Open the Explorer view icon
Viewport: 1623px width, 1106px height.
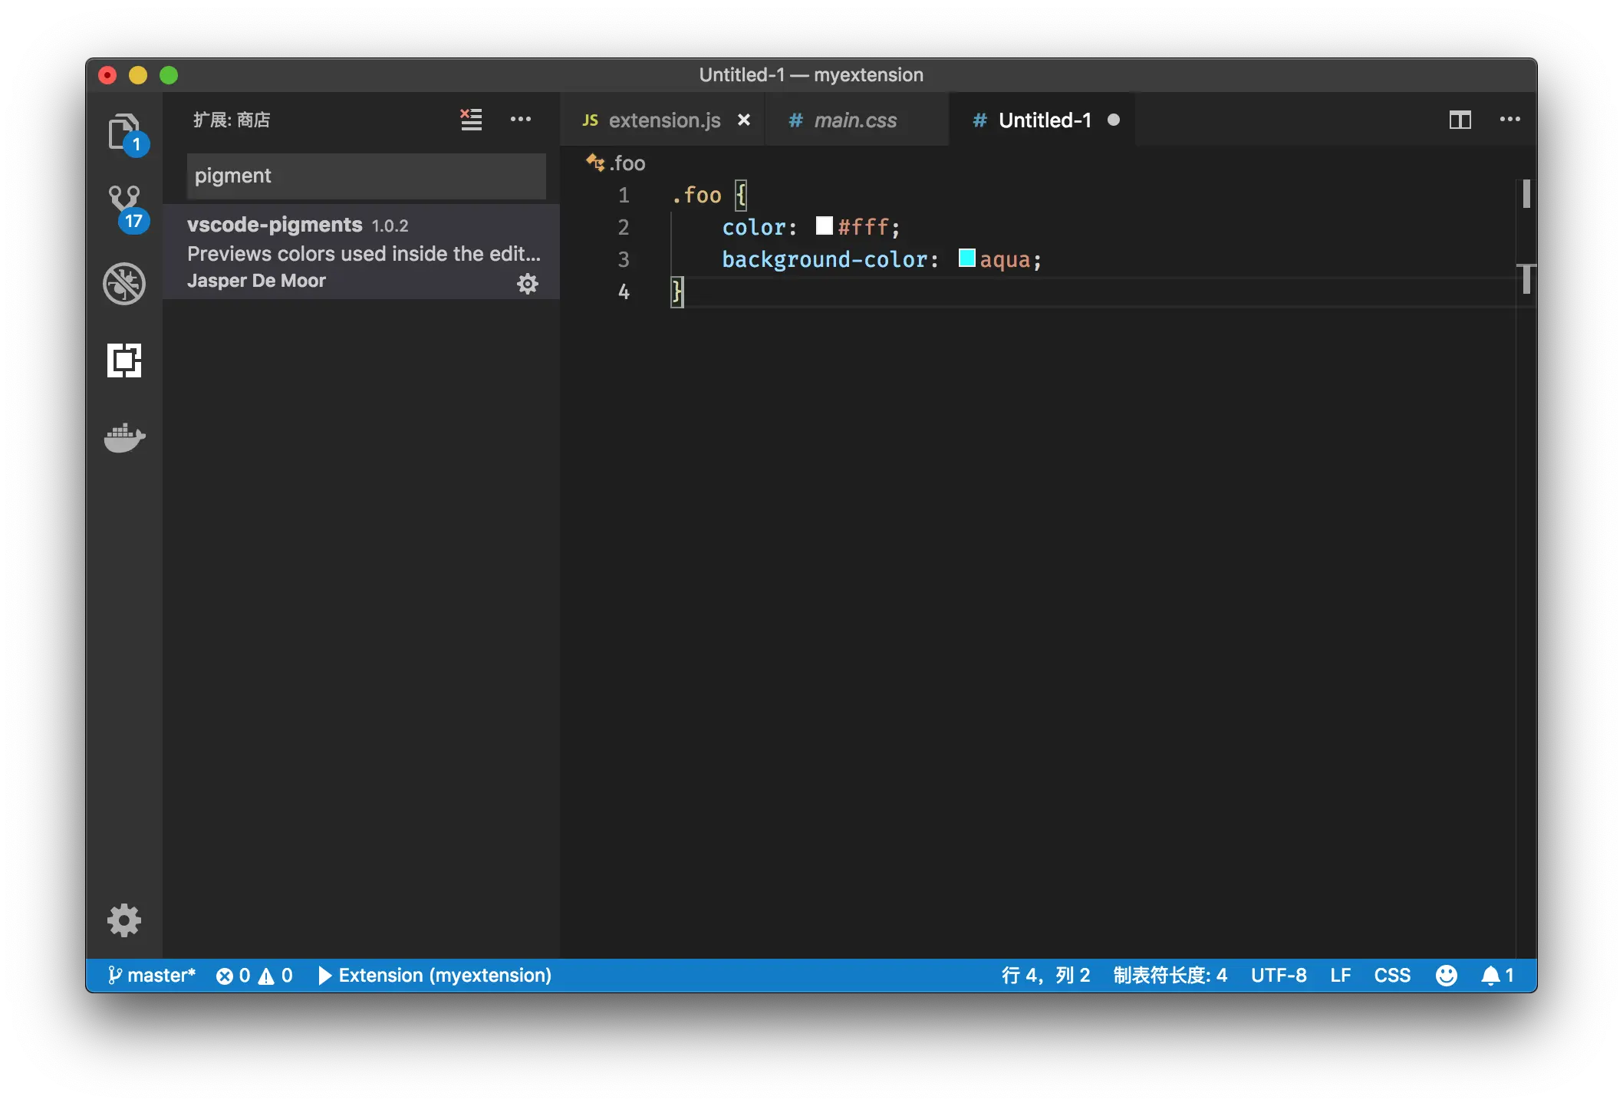coord(124,132)
